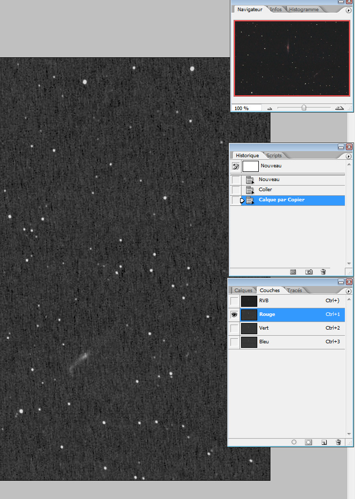Minimize the Couches palette
The height and width of the screenshot is (499, 355).
(x=341, y=281)
